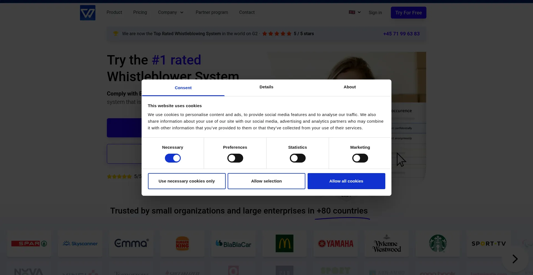This screenshot has width=533, height=275.
Task: Click the Whistleblower Software logo
Action: click(x=87, y=12)
